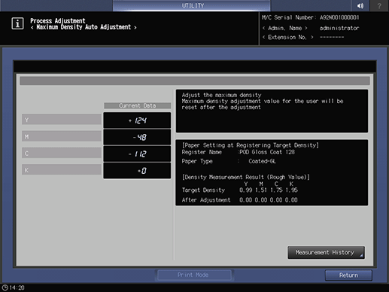Open Measurement History
This screenshot has width=389, height=292.
[x=326, y=252]
